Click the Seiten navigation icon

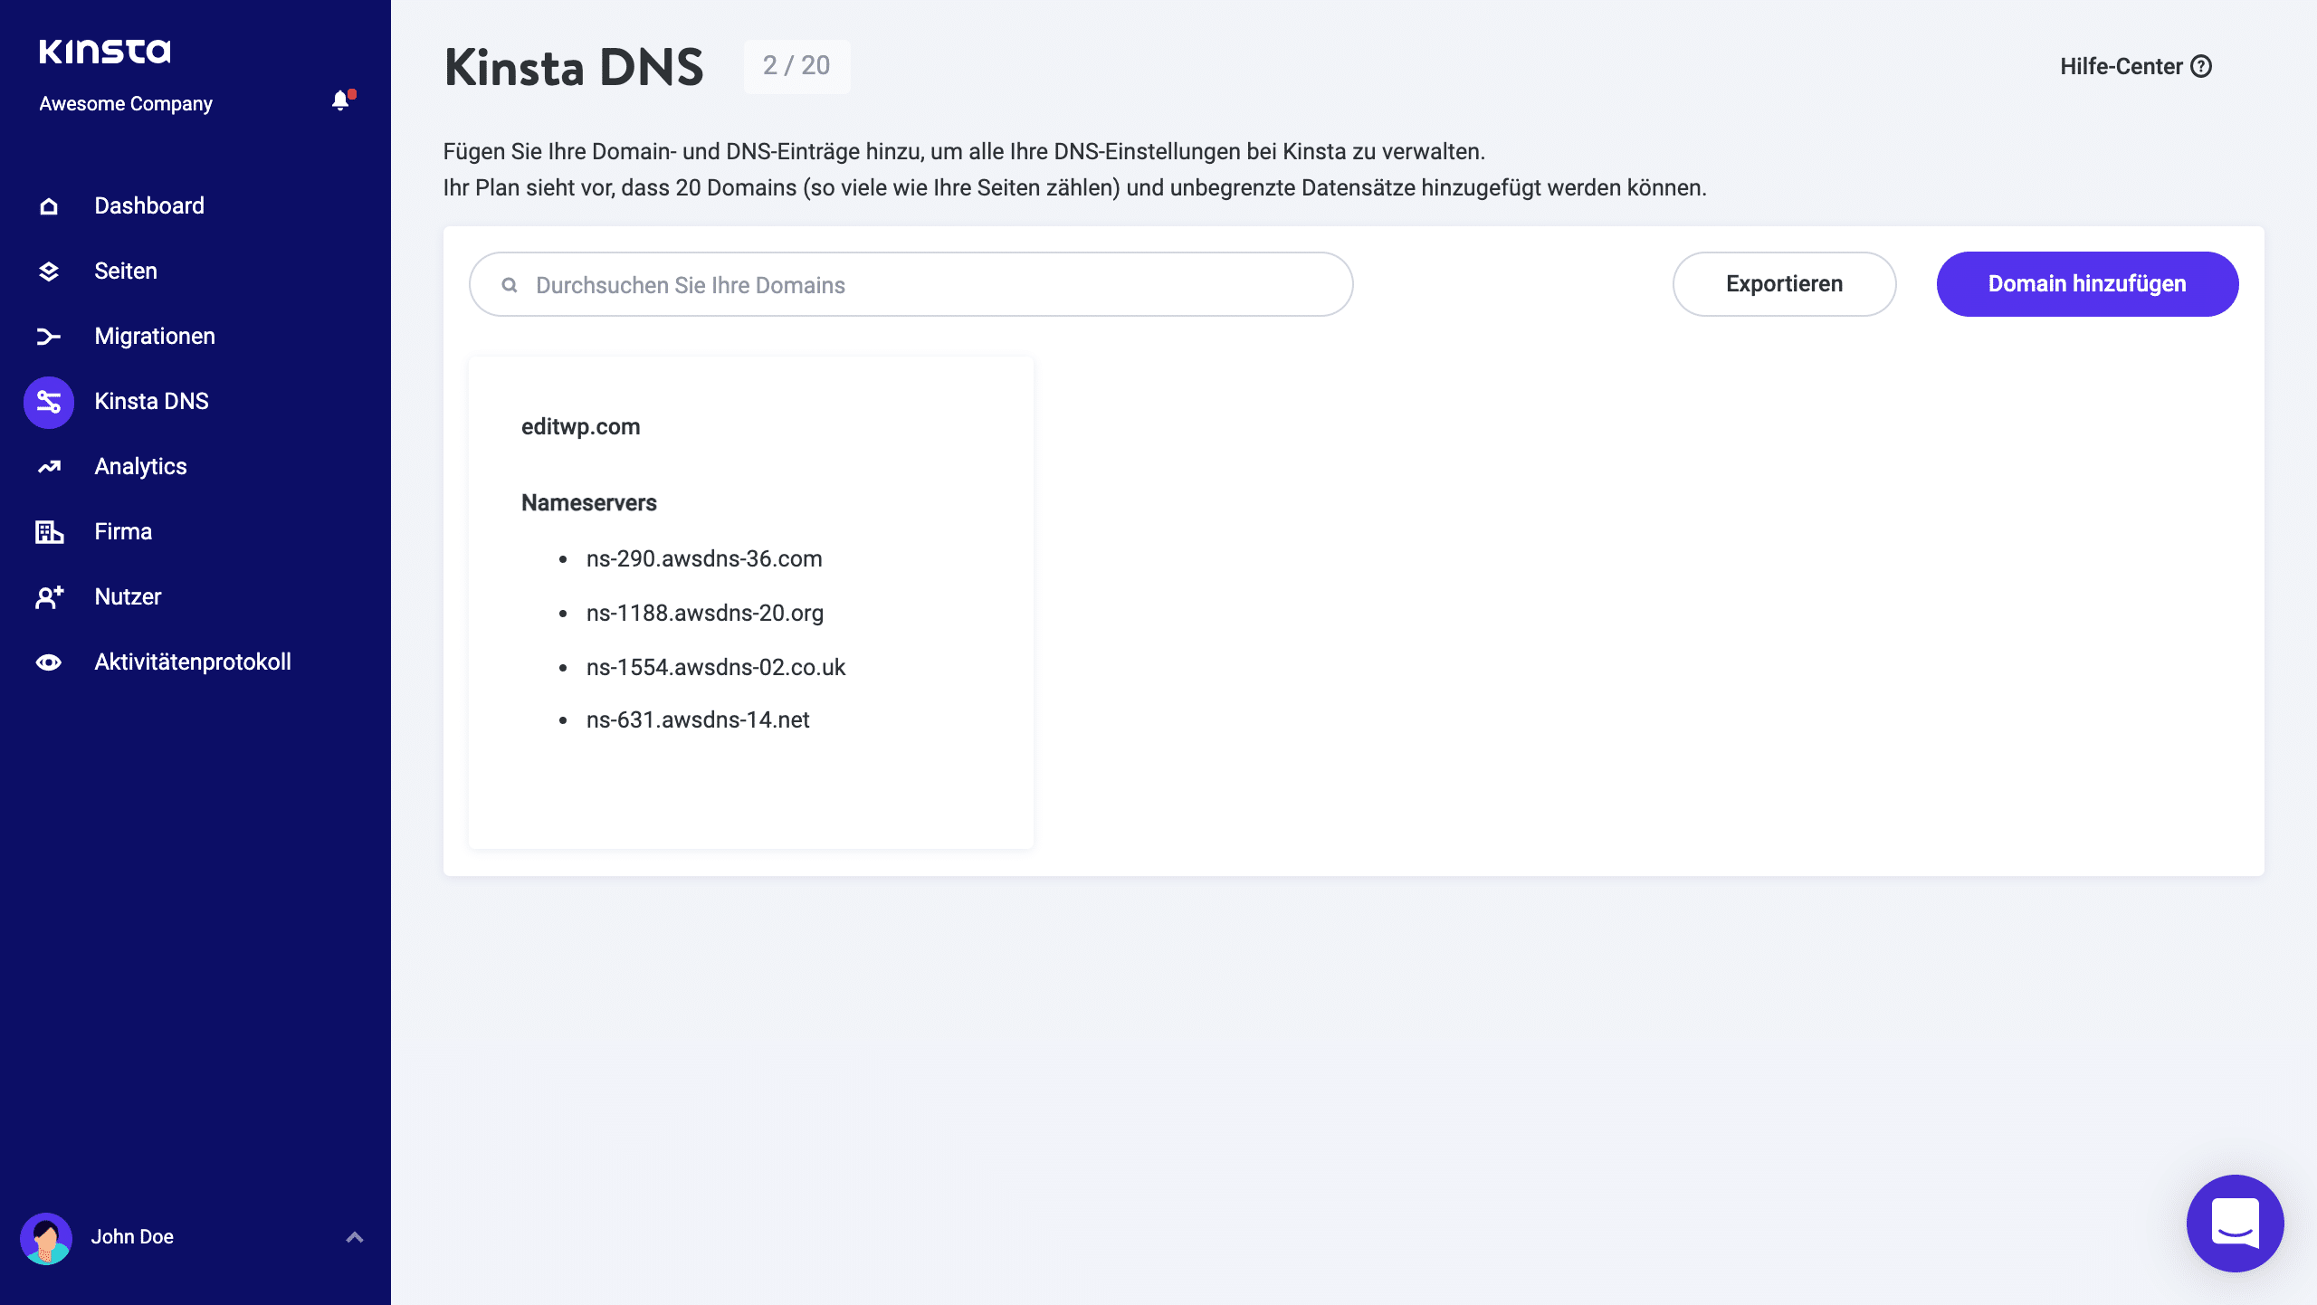coord(48,271)
